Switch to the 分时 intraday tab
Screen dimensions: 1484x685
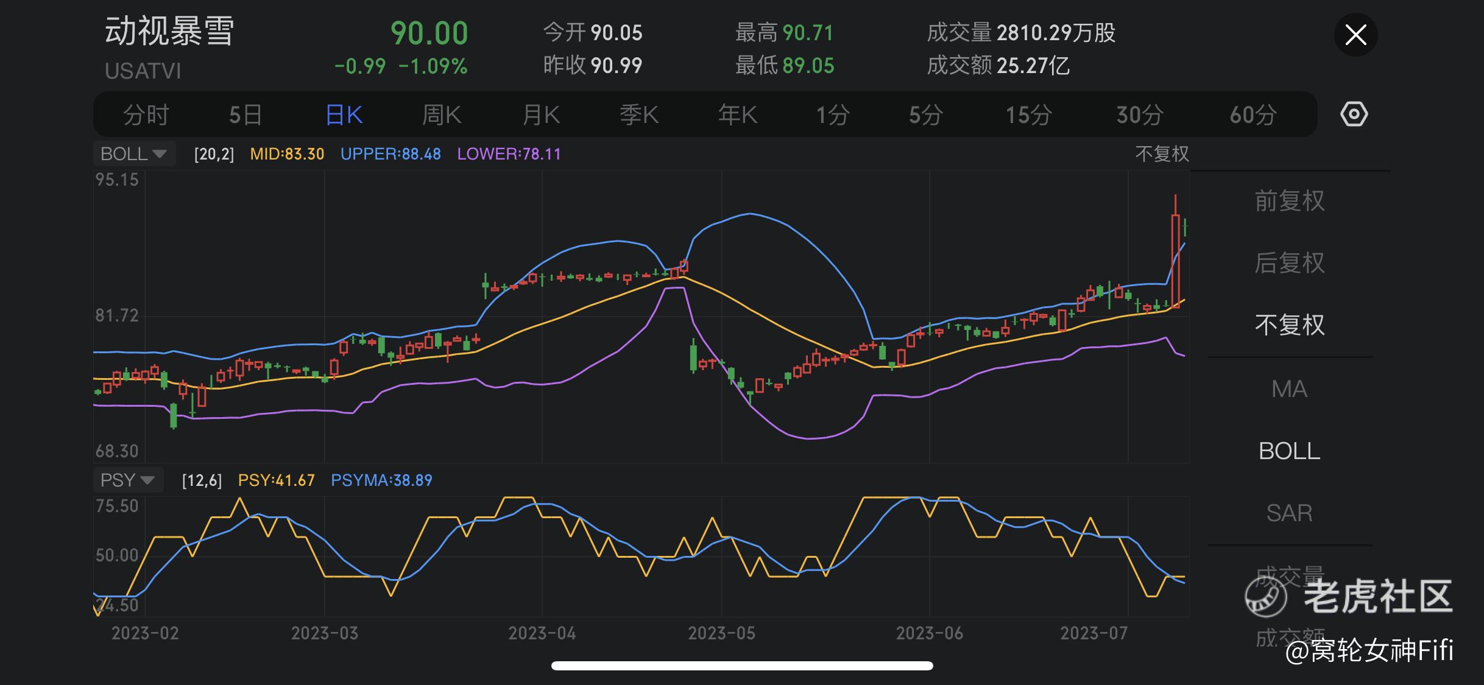click(x=146, y=114)
